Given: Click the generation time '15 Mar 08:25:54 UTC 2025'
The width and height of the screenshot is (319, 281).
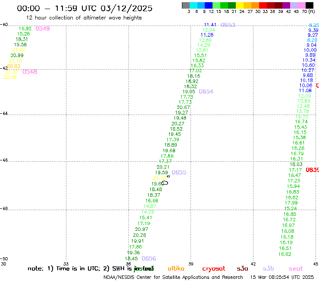Looking at the screenshot, I should coord(282,278).
